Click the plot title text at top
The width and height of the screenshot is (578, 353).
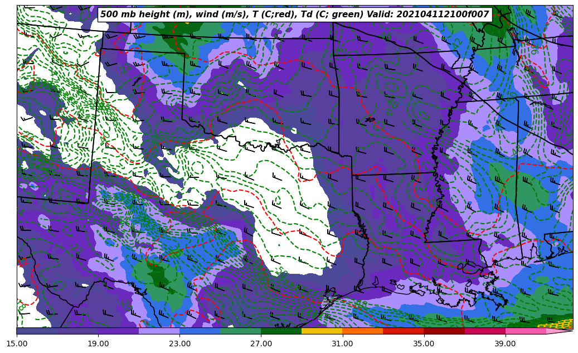coord(294,14)
